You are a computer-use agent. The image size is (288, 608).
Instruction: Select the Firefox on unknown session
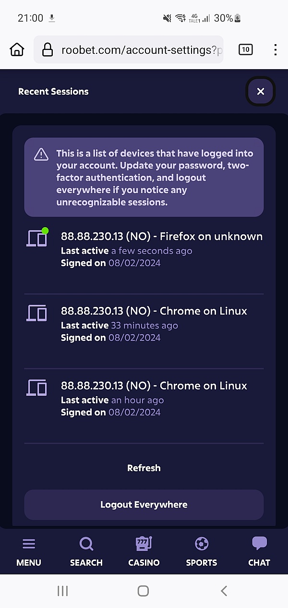[x=161, y=236]
